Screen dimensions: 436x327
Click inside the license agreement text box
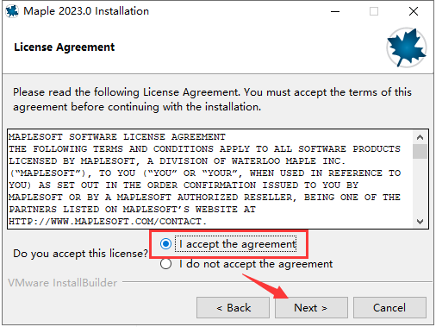(210, 179)
